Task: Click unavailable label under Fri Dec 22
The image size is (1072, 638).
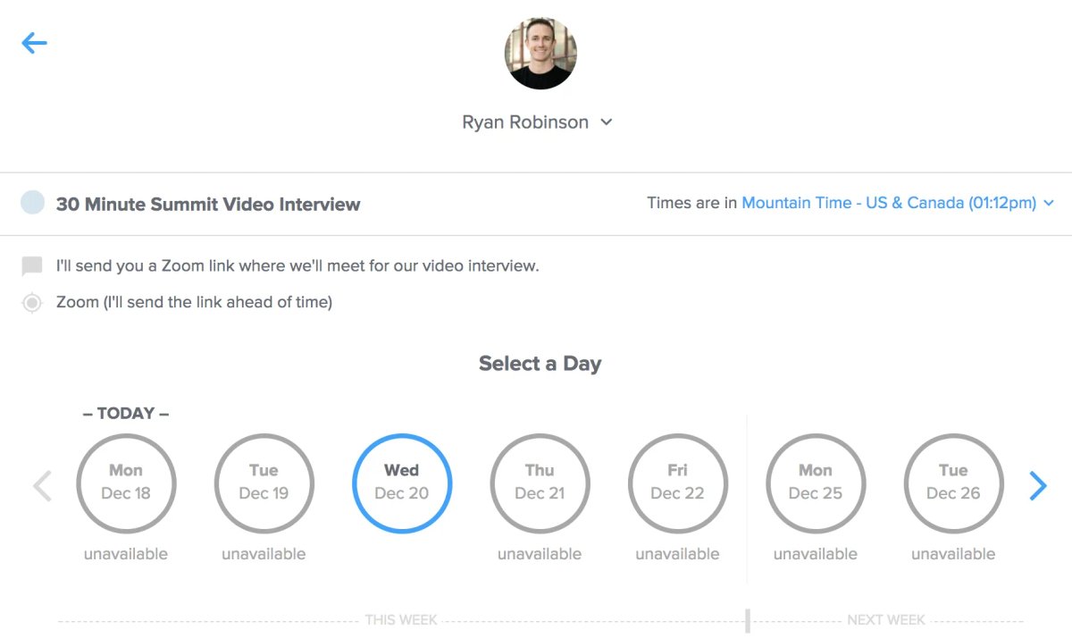Action: (x=677, y=554)
